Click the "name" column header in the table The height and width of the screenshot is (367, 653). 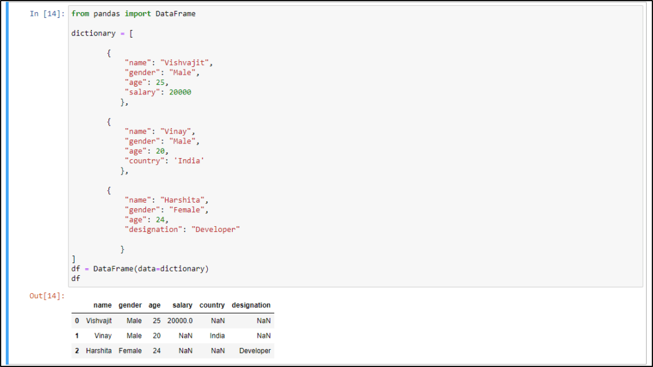point(102,305)
